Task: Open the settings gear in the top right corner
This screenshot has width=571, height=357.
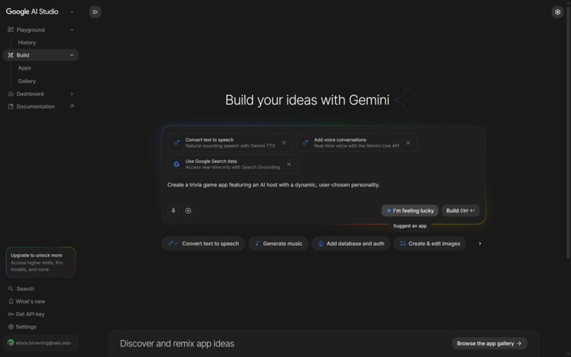Action: [x=557, y=11]
